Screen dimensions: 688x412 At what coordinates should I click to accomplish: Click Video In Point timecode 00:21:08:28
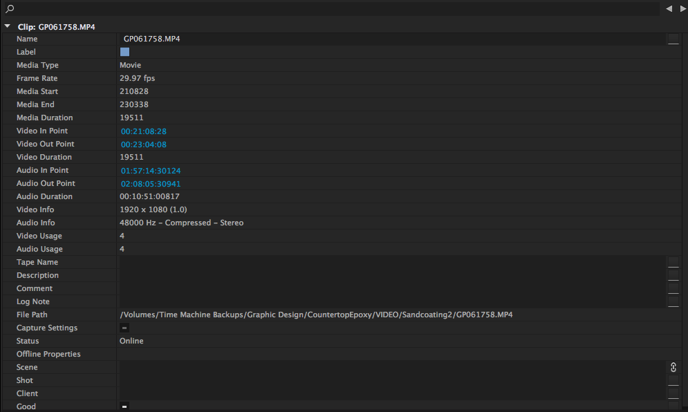(x=144, y=131)
